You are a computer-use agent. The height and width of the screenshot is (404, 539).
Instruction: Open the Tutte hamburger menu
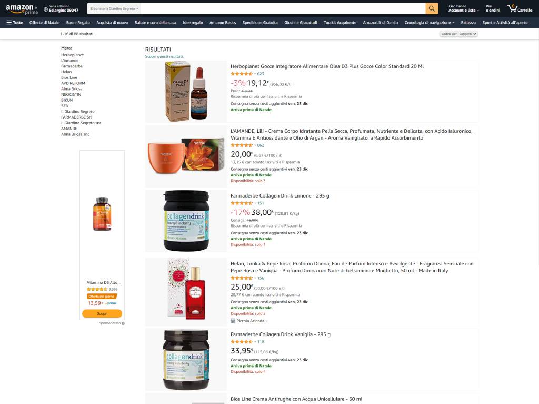click(14, 22)
